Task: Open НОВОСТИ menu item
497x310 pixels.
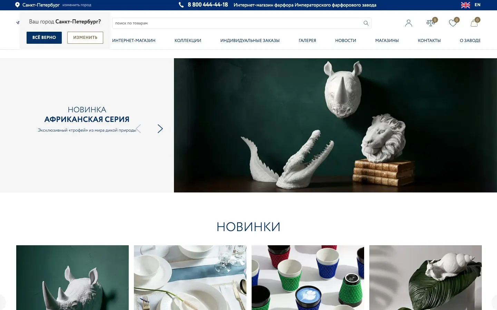Action: point(345,41)
